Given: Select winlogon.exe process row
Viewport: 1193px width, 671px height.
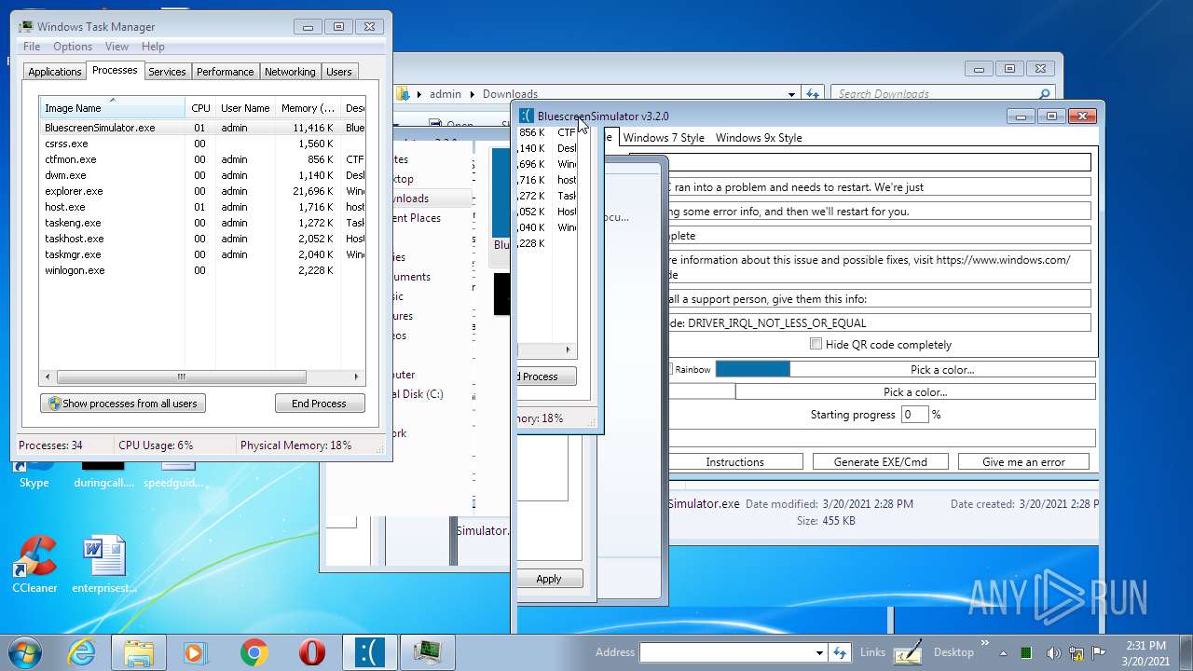Looking at the screenshot, I should 204,270.
